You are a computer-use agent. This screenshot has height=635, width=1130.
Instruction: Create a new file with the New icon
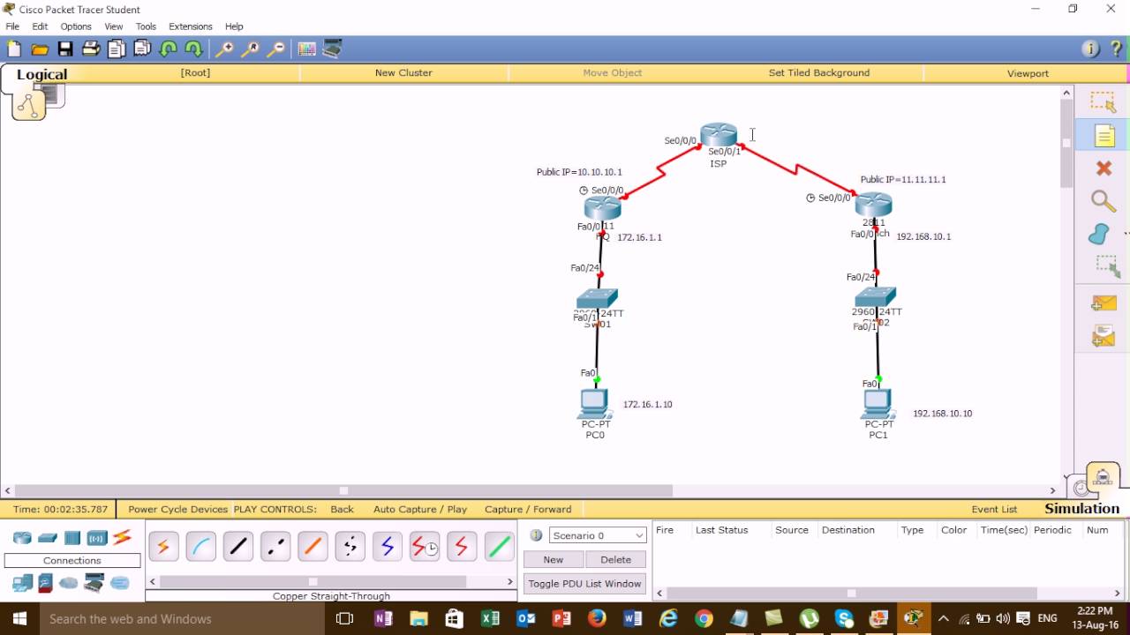[13, 49]
